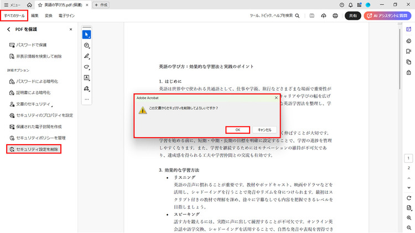Screen dimensions: 415x233
Task: Open notifications bell icon
Action: tap(350, 5)
